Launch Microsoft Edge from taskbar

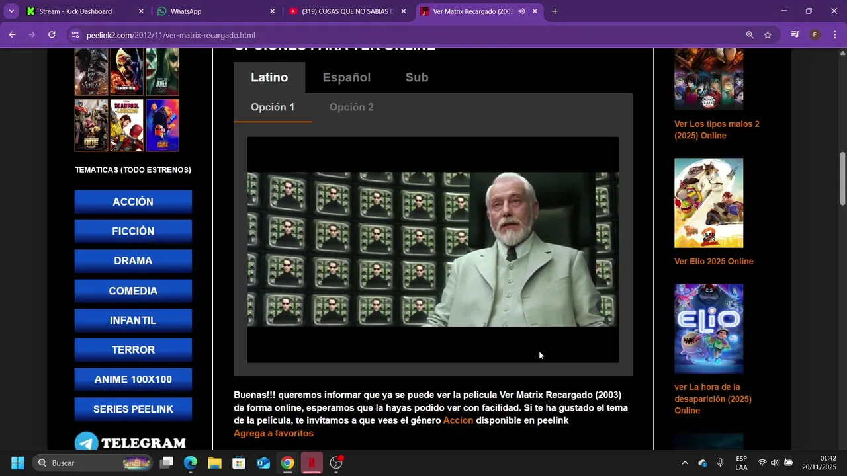point(191,463)
